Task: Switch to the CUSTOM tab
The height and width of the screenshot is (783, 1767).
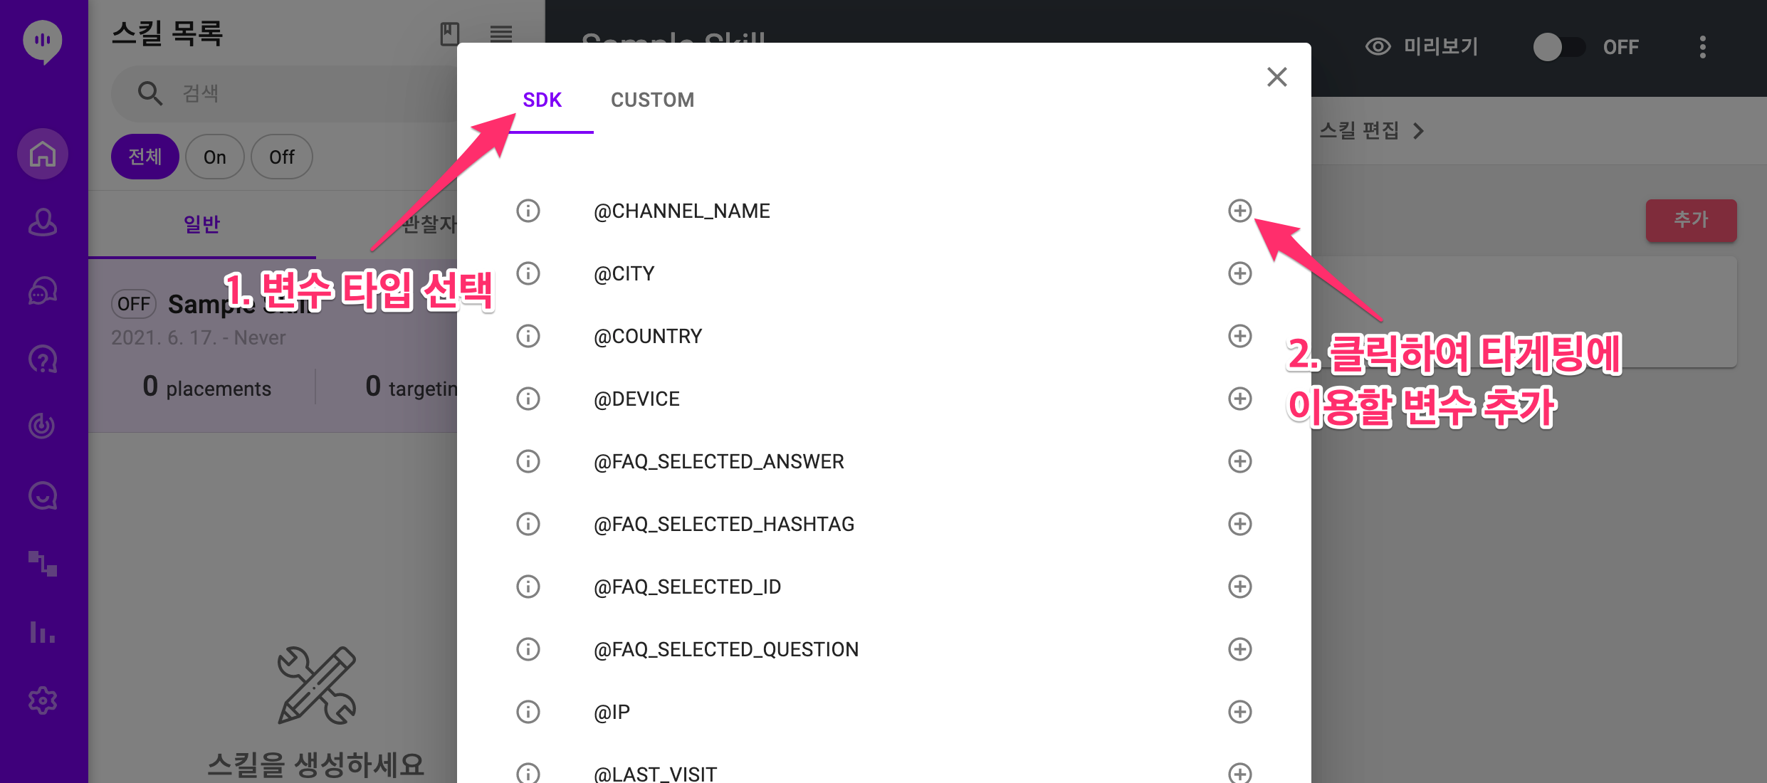Action: coord(653,100)
